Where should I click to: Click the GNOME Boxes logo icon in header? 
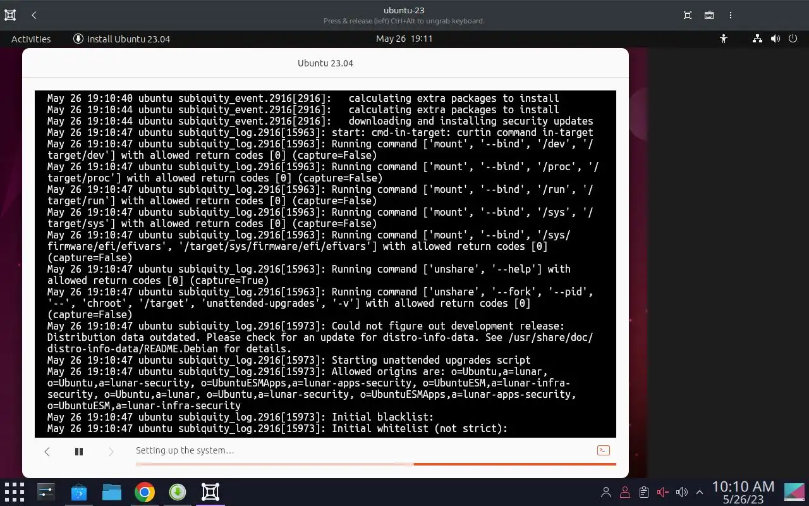pos(10,15)
